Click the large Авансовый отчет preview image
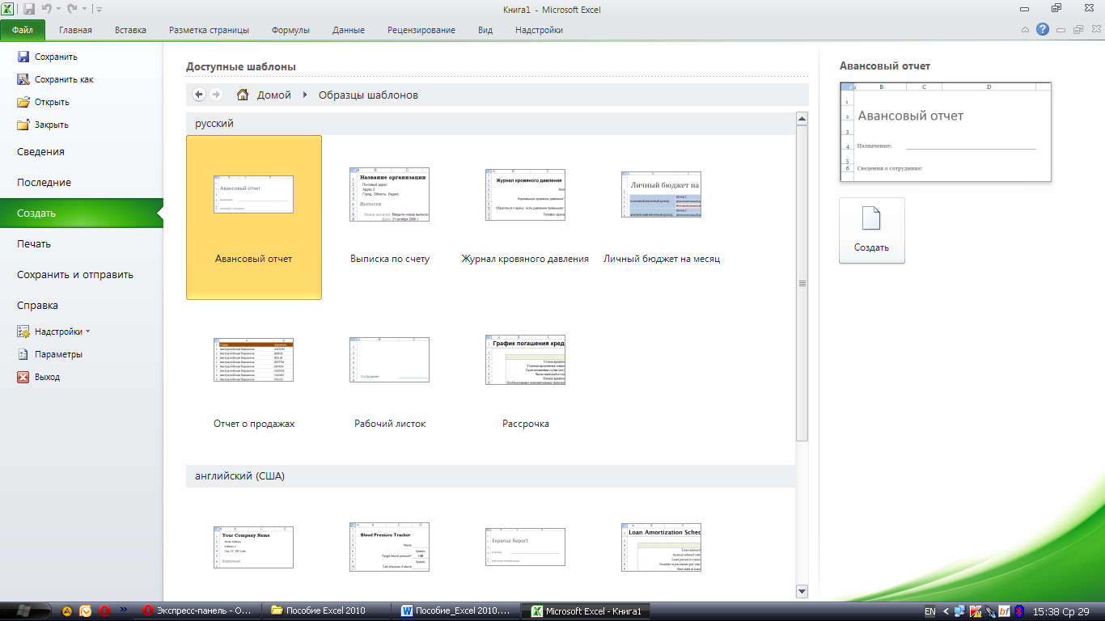This screenshot has width=1105, height=621. pos(945,132)
